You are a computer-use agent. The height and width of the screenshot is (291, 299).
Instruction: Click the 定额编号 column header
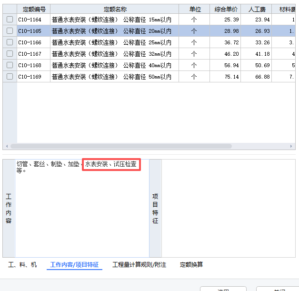coord(33,9)
